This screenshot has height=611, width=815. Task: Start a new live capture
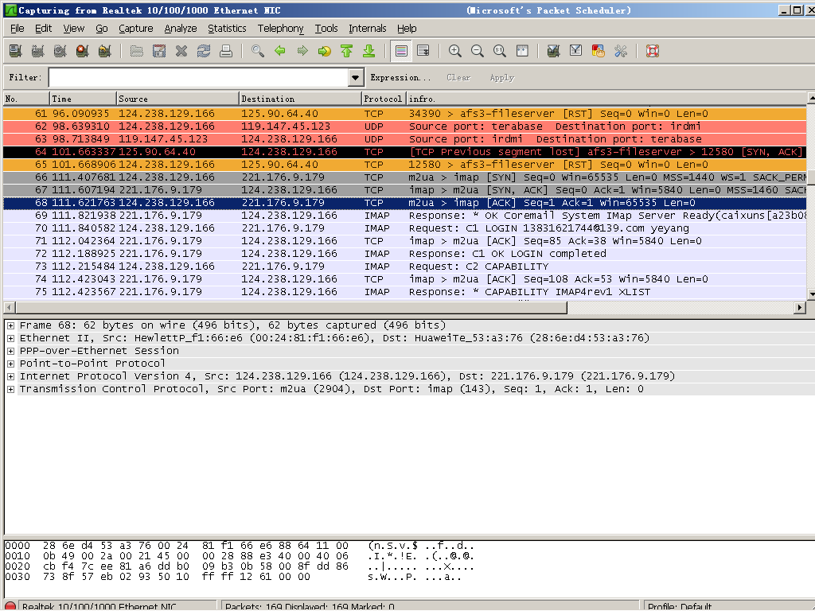pos(60,51)
